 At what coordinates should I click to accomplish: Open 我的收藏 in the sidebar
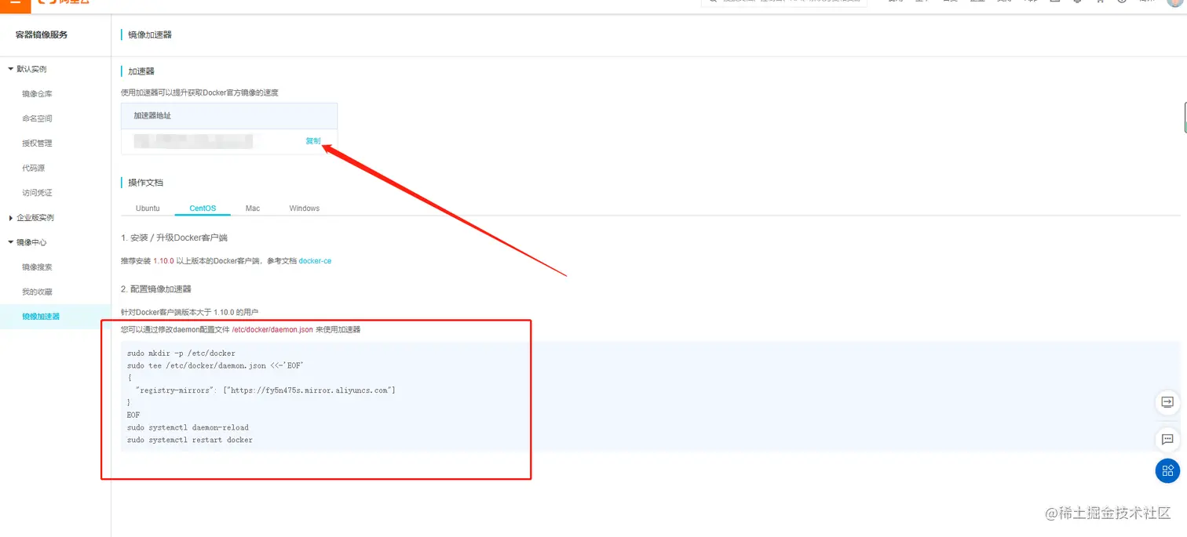37,292
